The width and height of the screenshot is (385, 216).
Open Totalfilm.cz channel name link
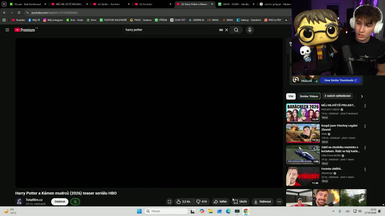pyautogui.click(x=34, y=200)
